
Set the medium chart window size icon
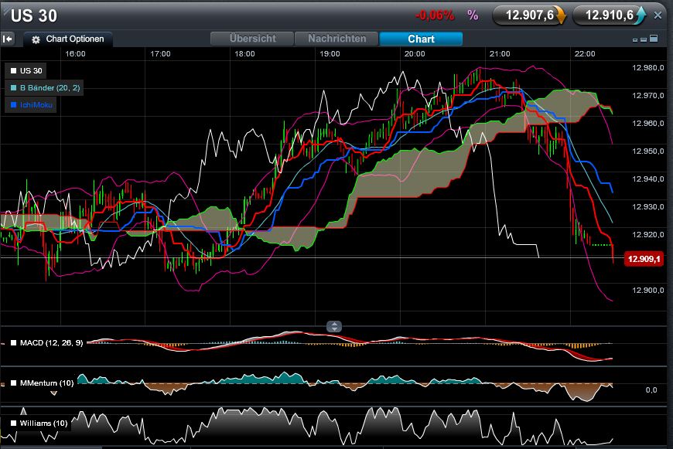pyautogui.click(x=644, y=39)
